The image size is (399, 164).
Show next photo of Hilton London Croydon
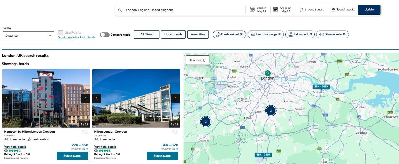click(176, 98)
